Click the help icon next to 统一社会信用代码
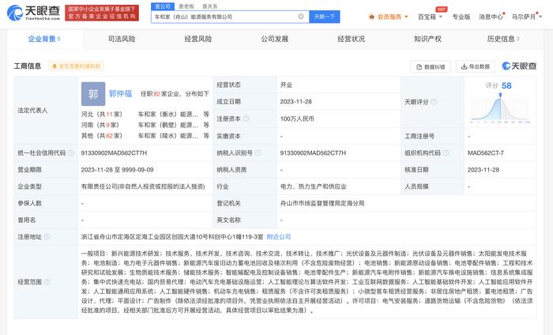This screenshot has height=335, width=553. pyautogui.click(x=71, y=152)
